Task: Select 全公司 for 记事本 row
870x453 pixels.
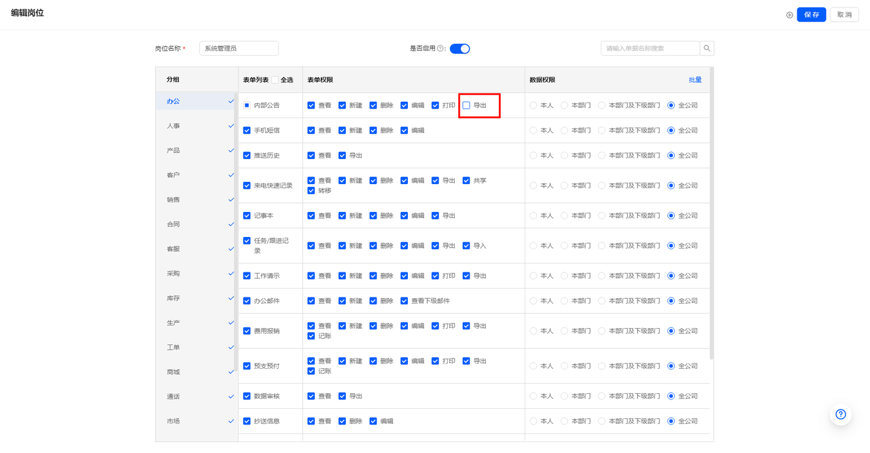Action: click(671, 215)
